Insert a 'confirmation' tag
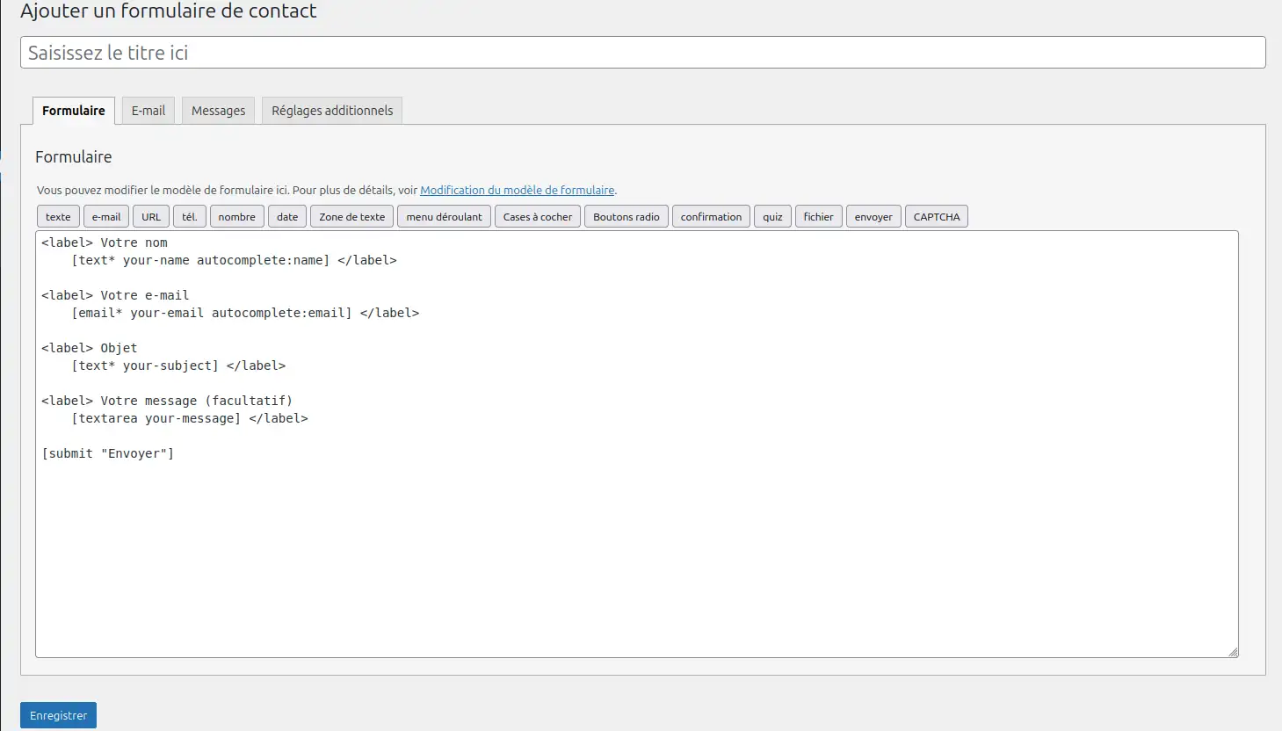1282x731 pixels. coord(711,217)
